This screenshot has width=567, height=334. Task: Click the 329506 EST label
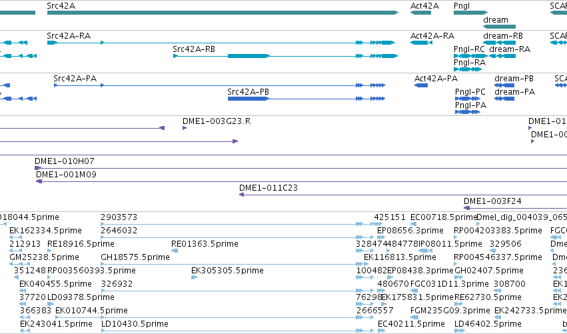point(506,244)
